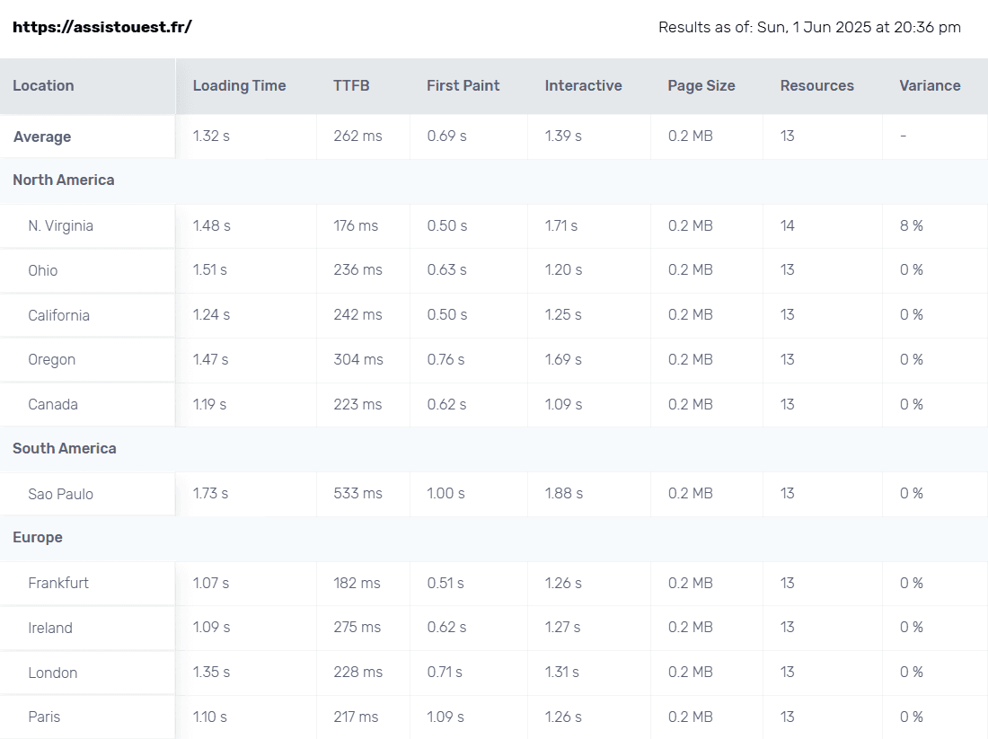Click N. Virginia's 8 % variance value
This screenshot has width=988, height=739.
911,226
